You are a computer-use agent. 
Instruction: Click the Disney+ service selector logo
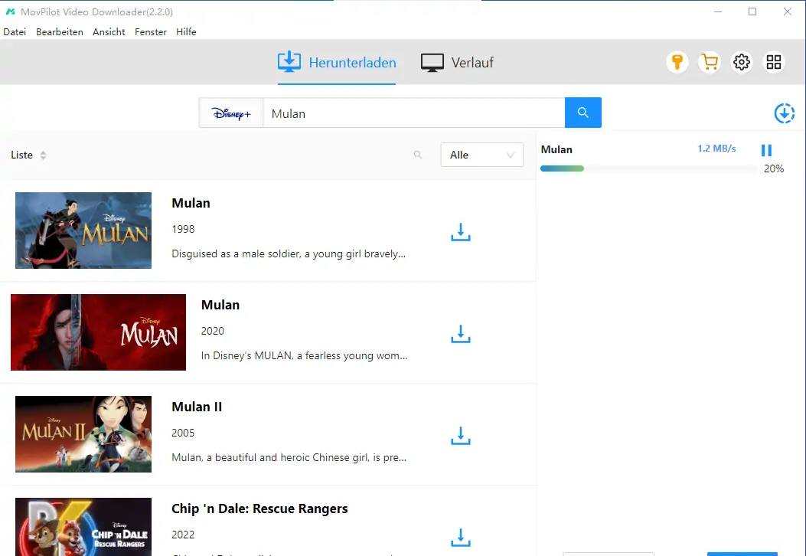point(231,113)
